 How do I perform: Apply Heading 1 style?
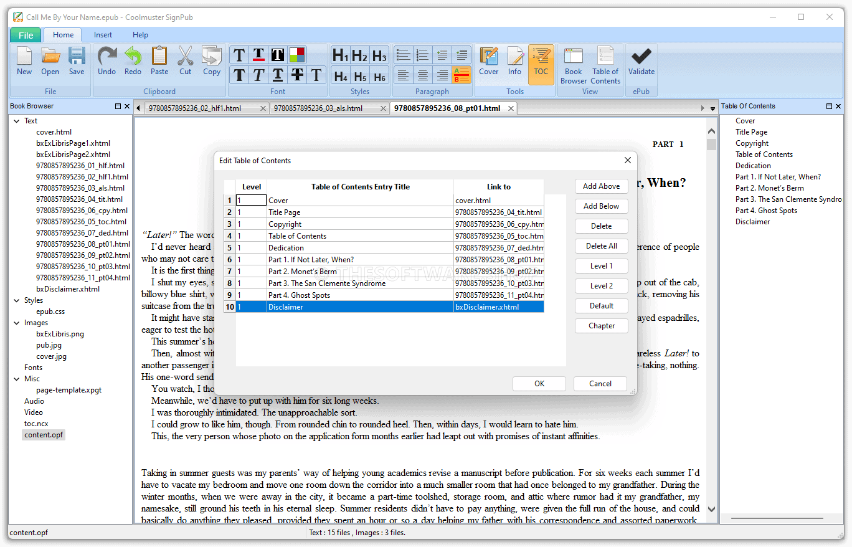point(340,55)
